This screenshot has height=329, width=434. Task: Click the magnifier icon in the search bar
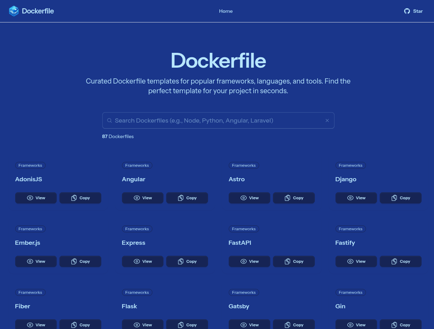click(110, 120)
